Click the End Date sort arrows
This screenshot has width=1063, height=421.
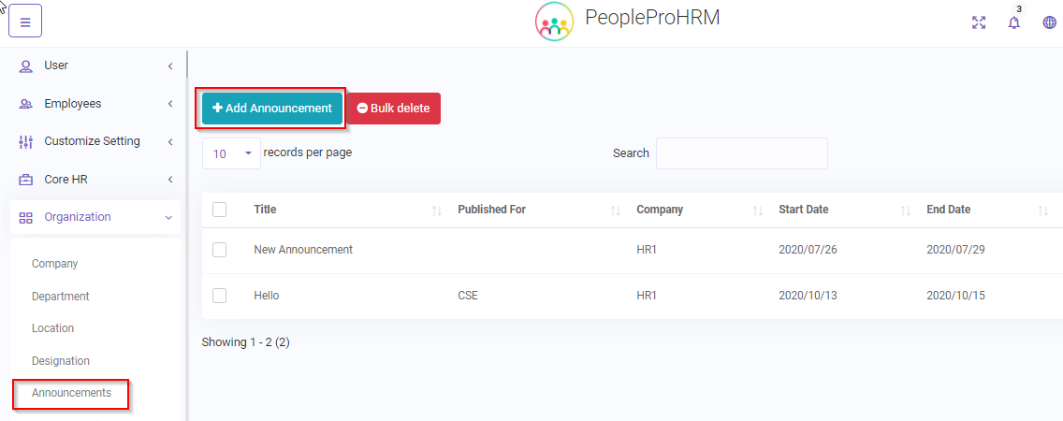(x=1042, y=210)
